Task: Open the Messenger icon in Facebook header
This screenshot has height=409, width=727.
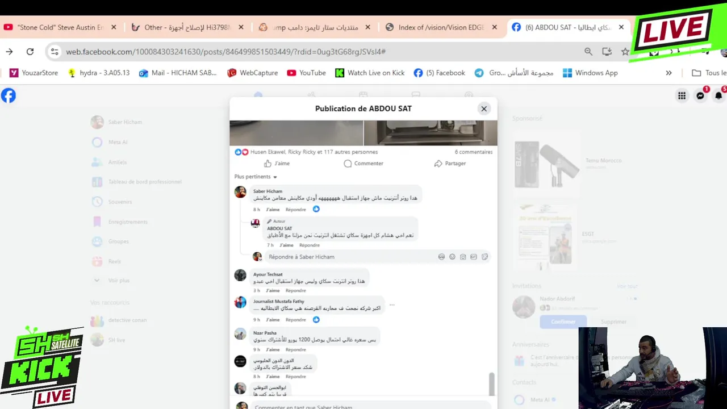Action: point(700,95)
